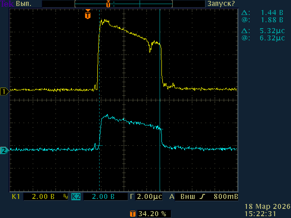This screenshot has height=218, width=291.
Task: Click the Внш trigger source label
Action: [x=188, y=198]
